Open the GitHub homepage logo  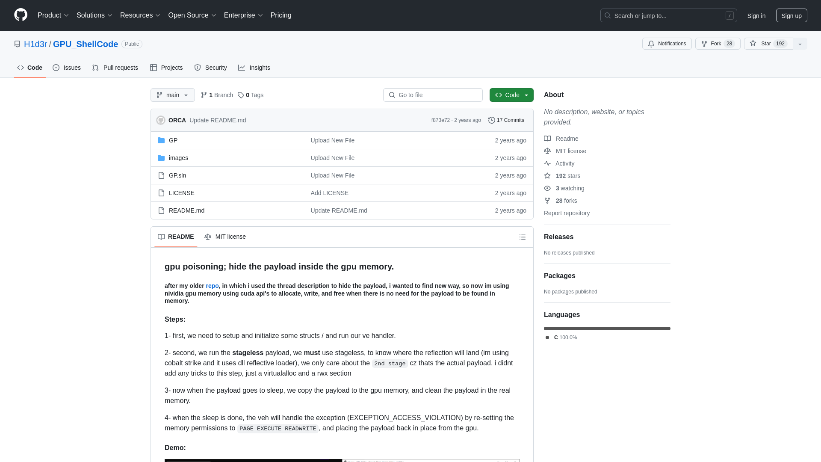point(21,15)
